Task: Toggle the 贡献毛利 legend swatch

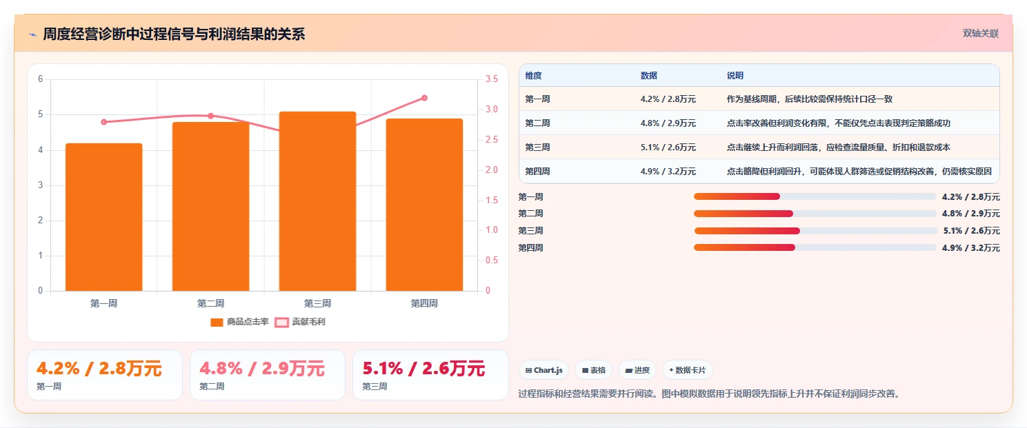Action: tap(281, 322)
